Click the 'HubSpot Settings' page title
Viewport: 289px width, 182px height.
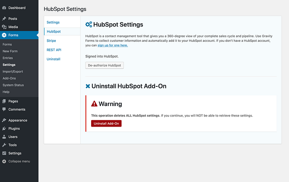(x=65, y=9)
